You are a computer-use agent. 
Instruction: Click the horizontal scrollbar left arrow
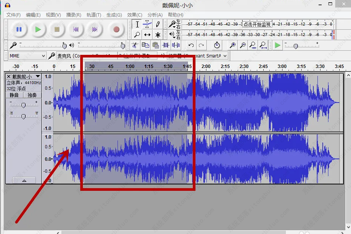coord(58,232)
